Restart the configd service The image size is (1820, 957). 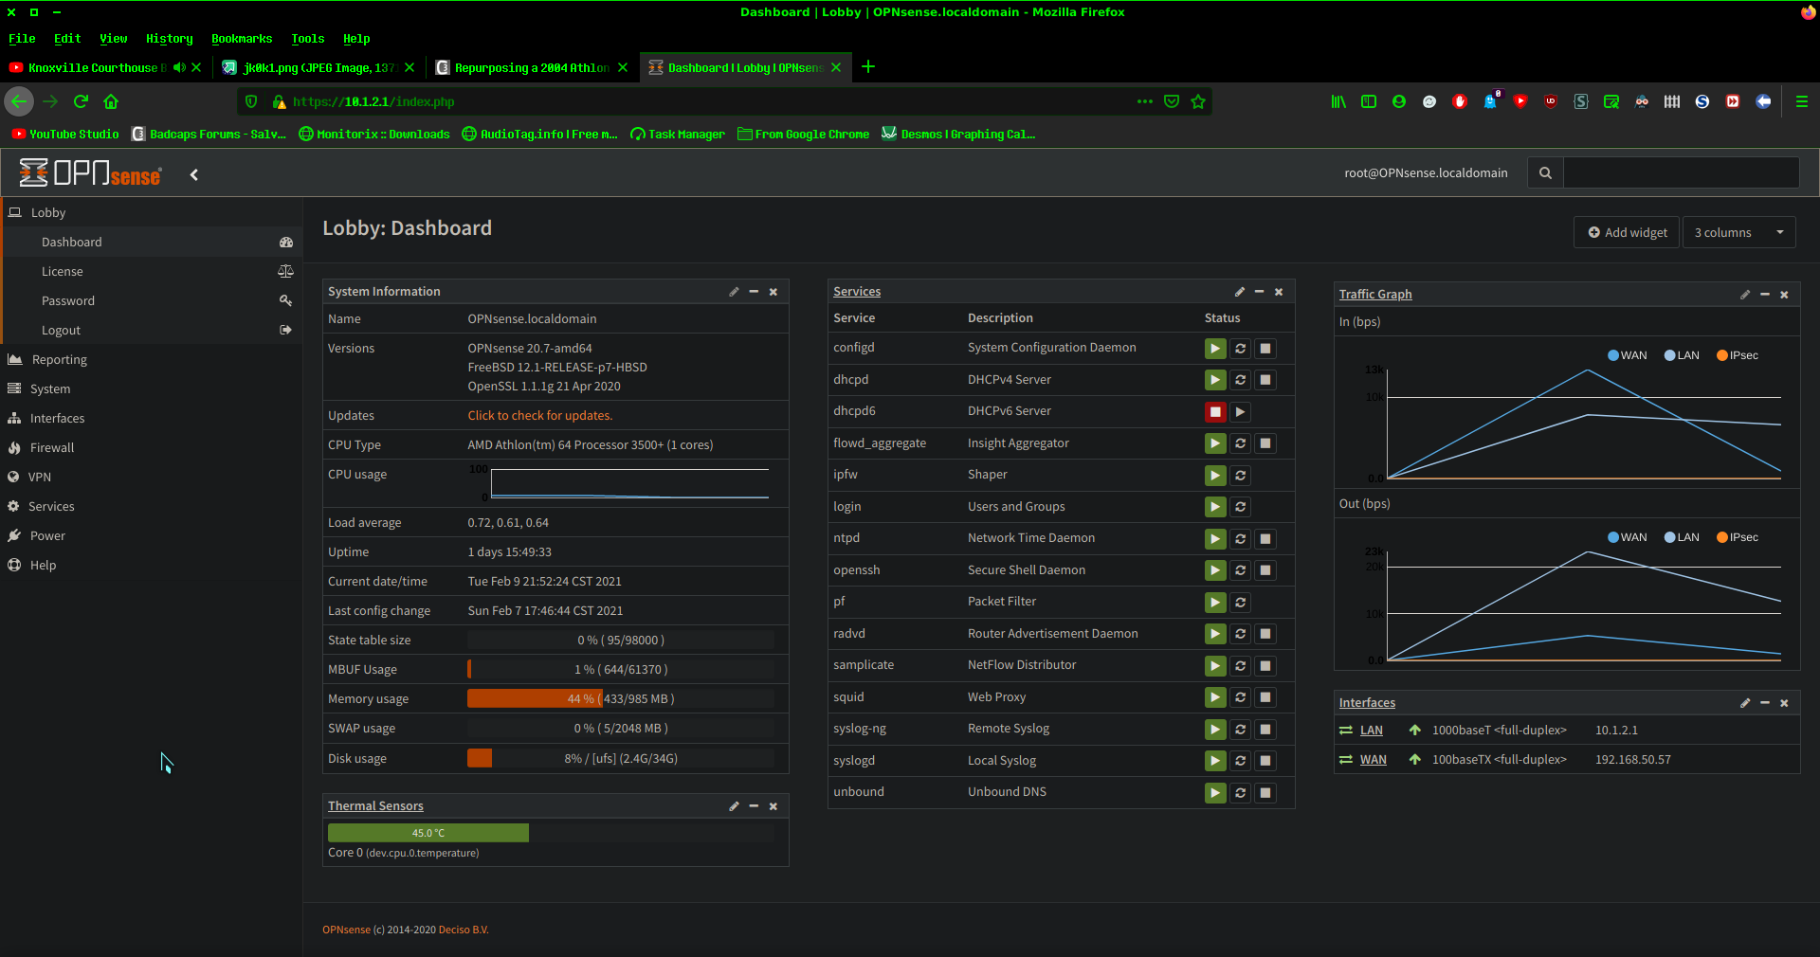(1240, 349)
